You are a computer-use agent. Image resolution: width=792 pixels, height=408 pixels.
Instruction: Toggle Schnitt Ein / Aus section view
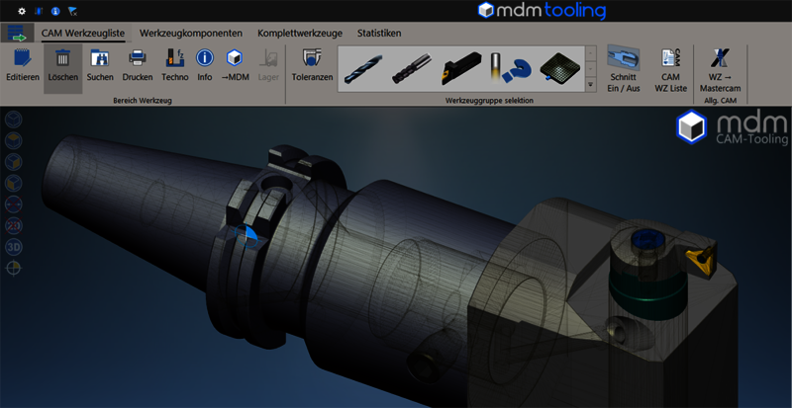point(624,65)
